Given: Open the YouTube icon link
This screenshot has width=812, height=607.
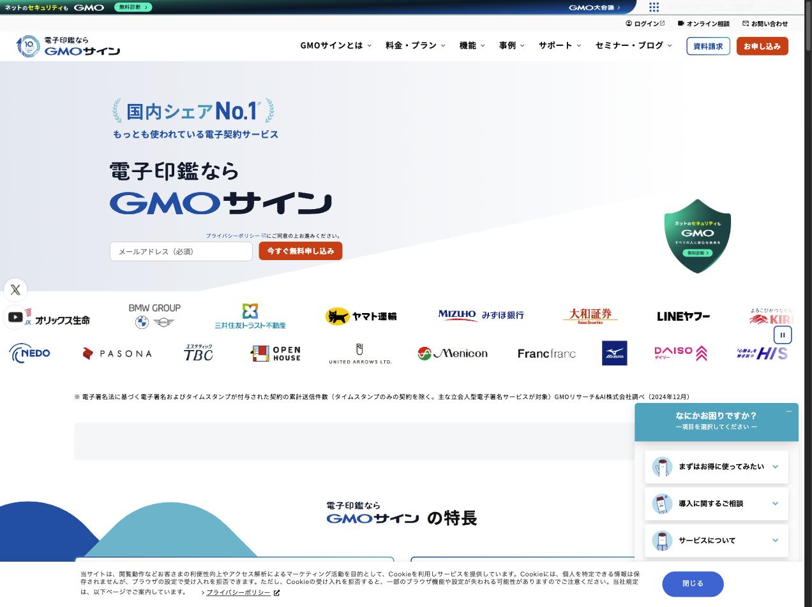Looking at the screenshot, I should point(15,317).
